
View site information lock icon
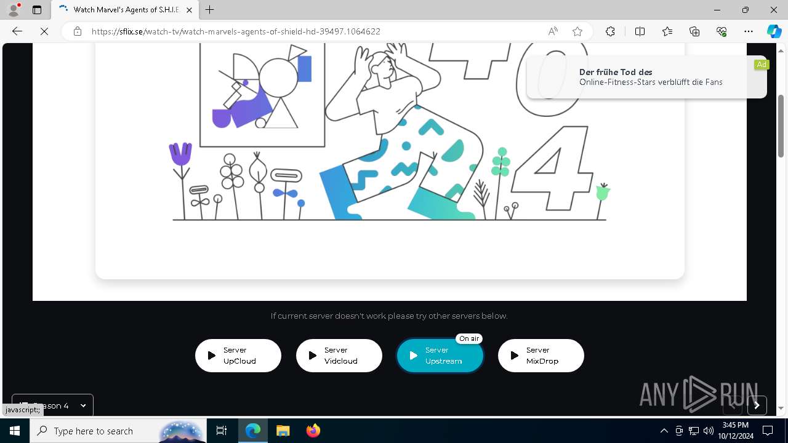click(x=78, y=31)
